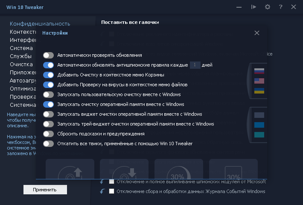Open the Автозагрузка sidebar section
Image resolution: width=303 pixels, height=205 pixels.
click(x=23, y=81)
